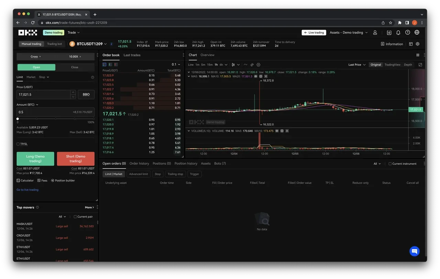Open the Cross margin mode dropdown

point(36,56)
